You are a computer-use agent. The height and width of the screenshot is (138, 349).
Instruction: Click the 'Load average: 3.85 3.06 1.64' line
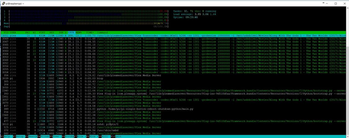point(195,14)
